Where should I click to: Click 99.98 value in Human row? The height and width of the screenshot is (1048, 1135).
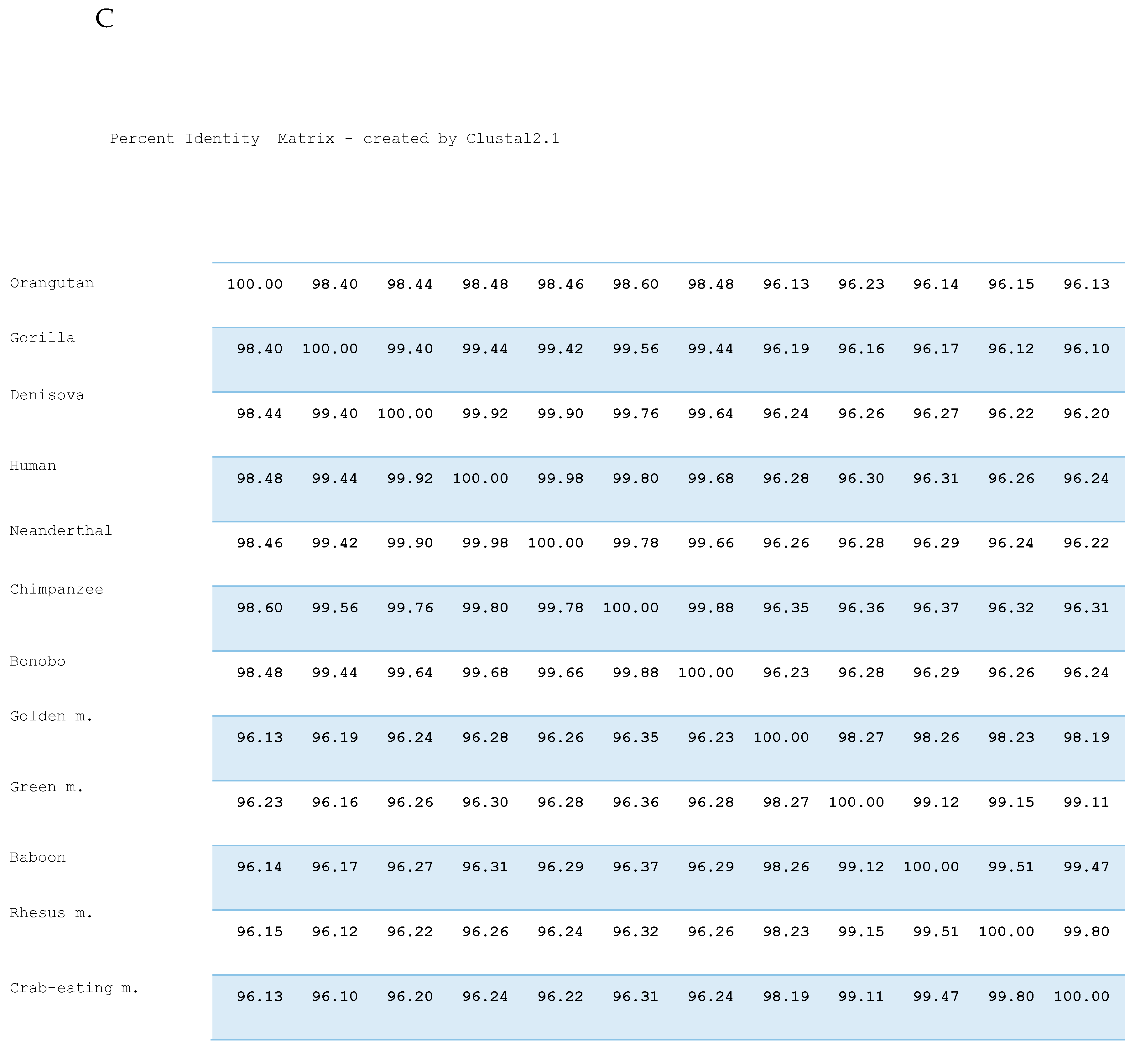[x=560, y=479]
